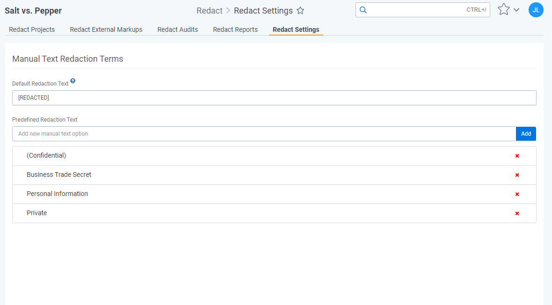Screen dimensions: 552x305
Task: Click the Add new manual text option field
Action: pyautogui.click(x=264, y=134)
